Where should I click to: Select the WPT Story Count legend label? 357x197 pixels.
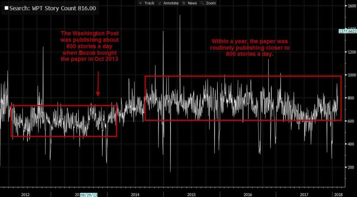coord(53,8)
